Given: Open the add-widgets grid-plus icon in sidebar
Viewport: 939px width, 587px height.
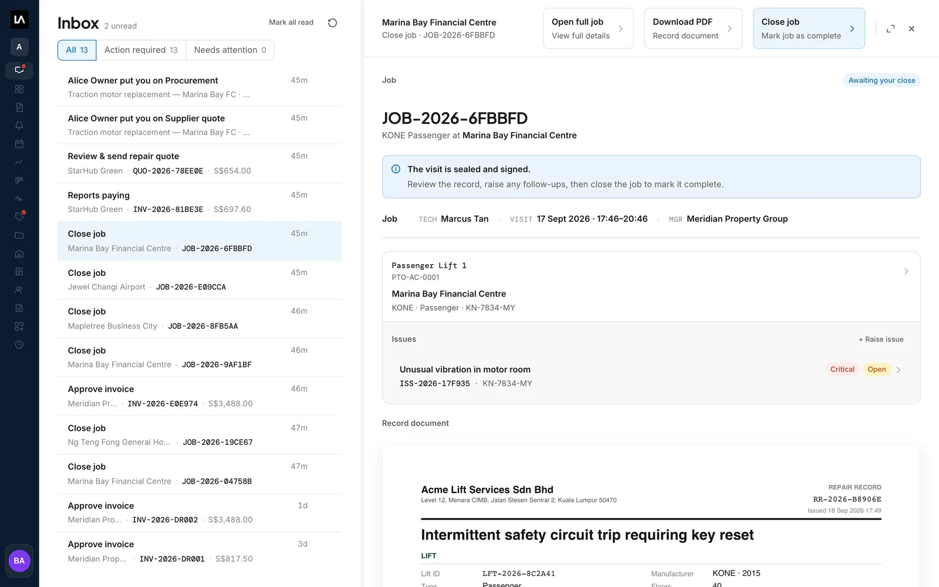Looking at the screenshot, I should 19,326.
